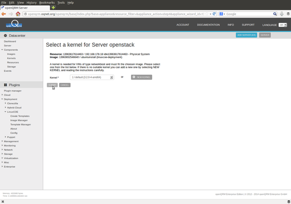Click the Cancel button
The image size is (291, 204).
tap(65, 85)
